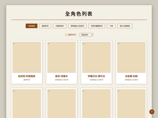Click the back-to-top arrow button

152,112
